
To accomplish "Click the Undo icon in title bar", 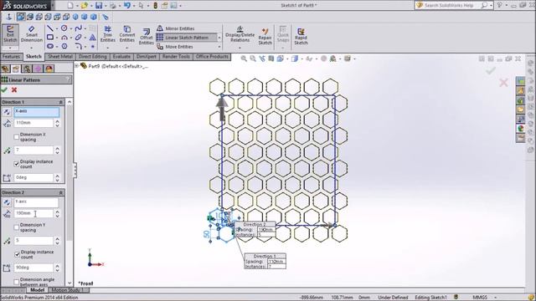I will pyautogui.click(x=126, y=6).
